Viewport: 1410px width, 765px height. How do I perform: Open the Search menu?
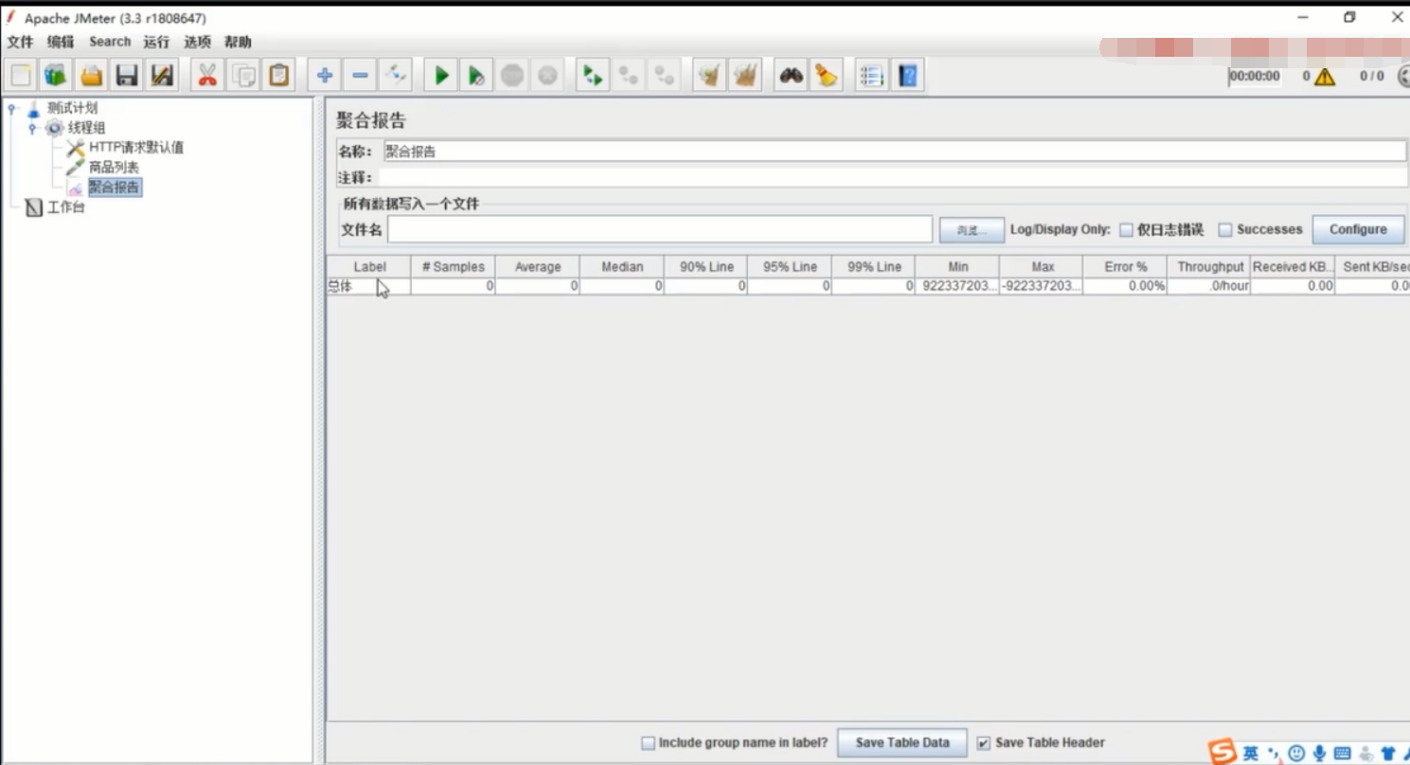coord(110,42)
